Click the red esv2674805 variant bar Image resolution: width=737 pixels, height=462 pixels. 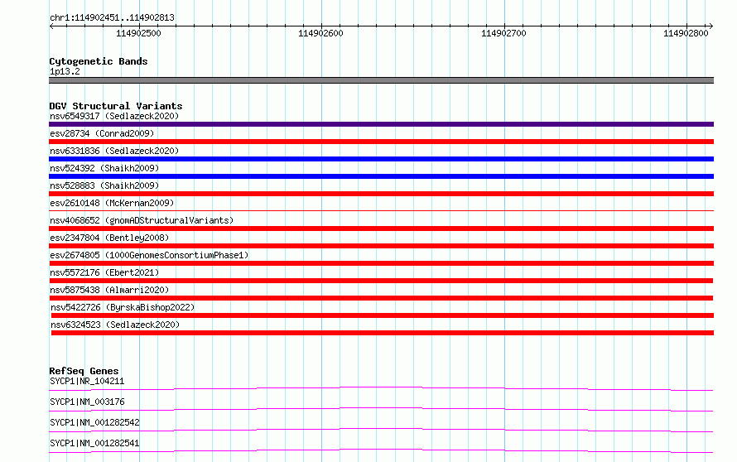pyautogui.click(x=381, y=263)
